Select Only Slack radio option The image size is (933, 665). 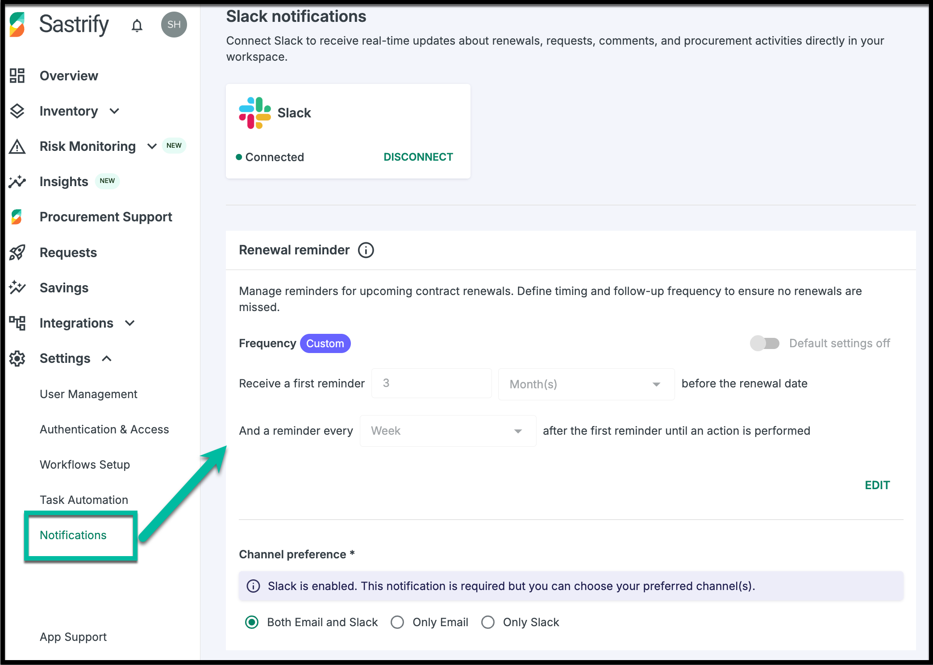click(x=488, y=622)
